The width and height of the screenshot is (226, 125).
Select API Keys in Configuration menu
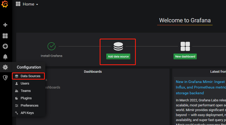29,113
